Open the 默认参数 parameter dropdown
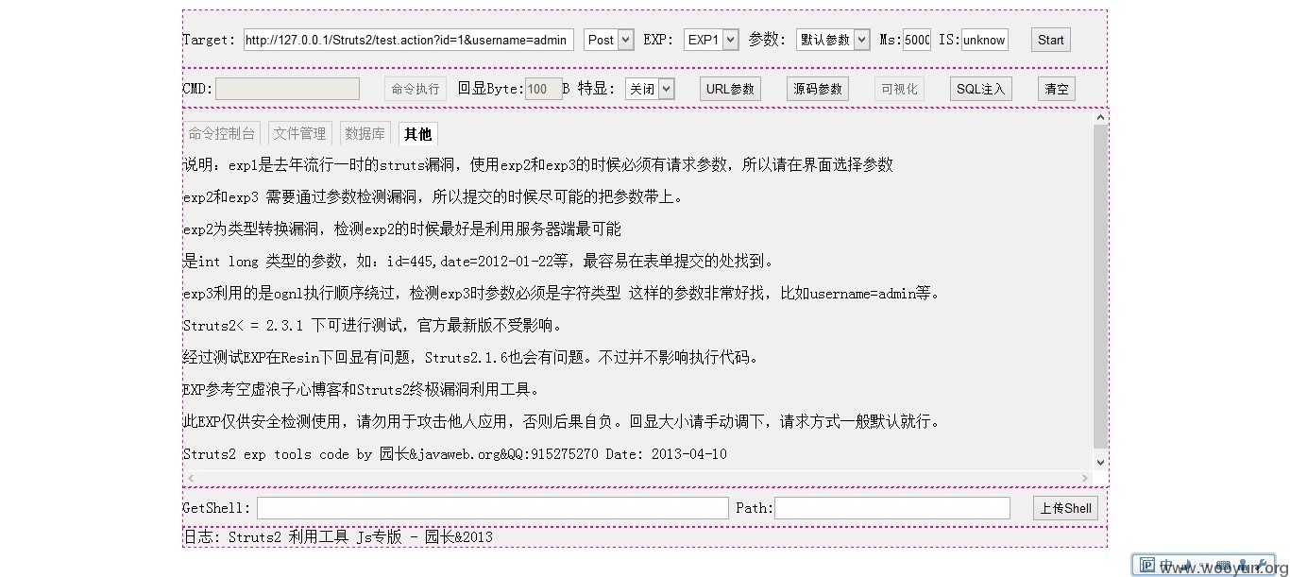1290x577 pixels. click(833, 40)
